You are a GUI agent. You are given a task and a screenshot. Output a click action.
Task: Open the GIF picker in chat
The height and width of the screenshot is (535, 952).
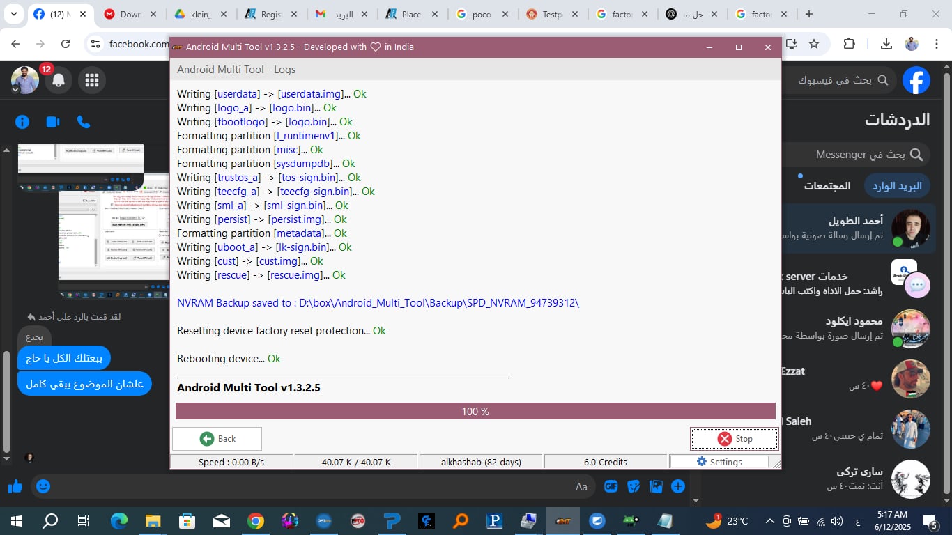click(x=611, y=487)
